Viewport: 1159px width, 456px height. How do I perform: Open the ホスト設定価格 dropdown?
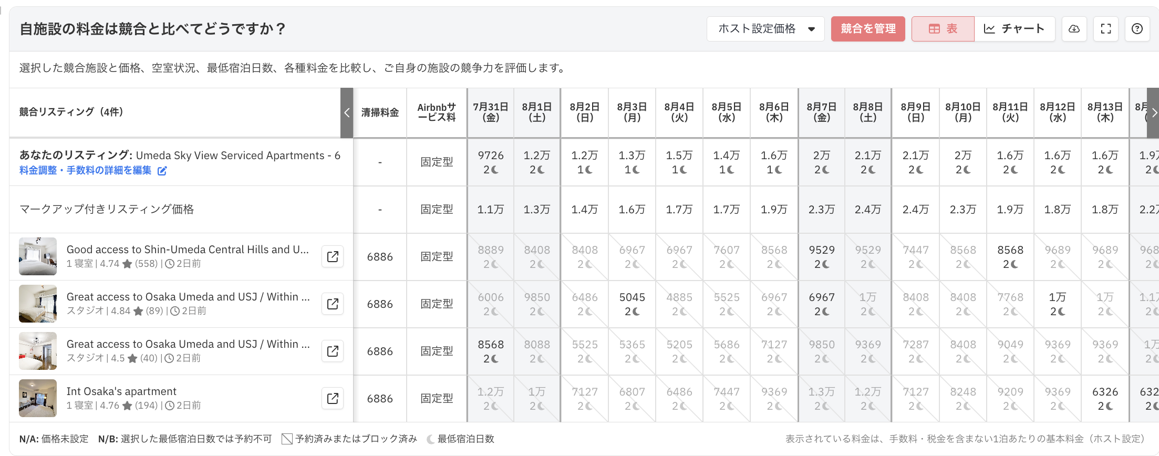click(765, 29)
